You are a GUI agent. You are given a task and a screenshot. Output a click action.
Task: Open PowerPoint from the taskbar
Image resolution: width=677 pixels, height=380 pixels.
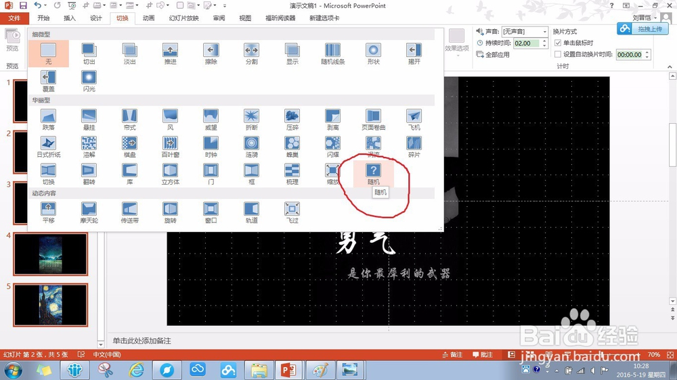pos(288,370)
